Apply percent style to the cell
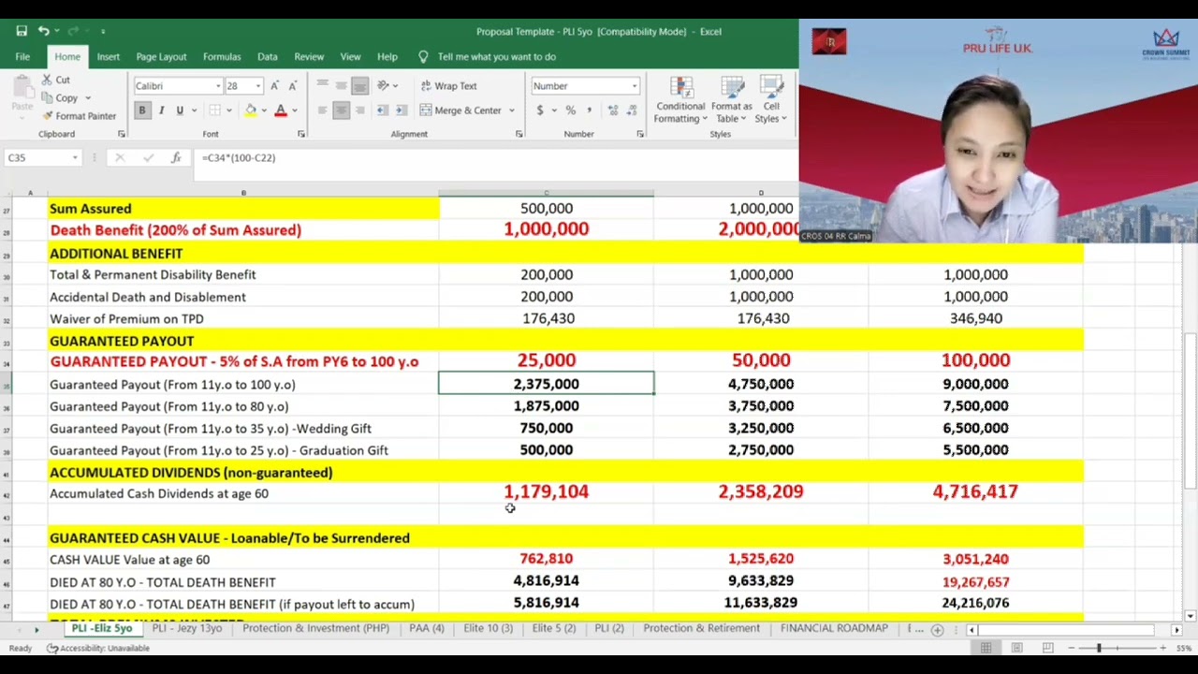 click(570, 110)
